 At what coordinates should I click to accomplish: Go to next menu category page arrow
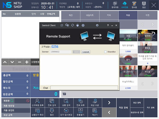(x=152, y=24)
